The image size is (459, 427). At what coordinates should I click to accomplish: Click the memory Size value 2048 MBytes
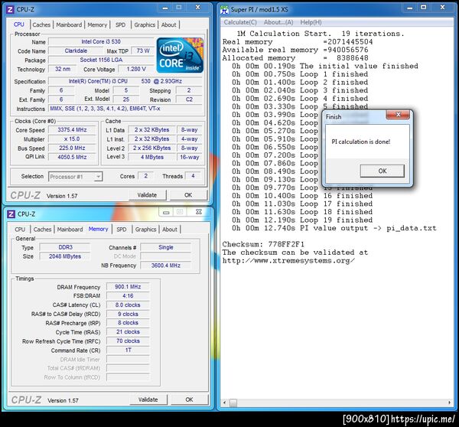pos(65,256)
